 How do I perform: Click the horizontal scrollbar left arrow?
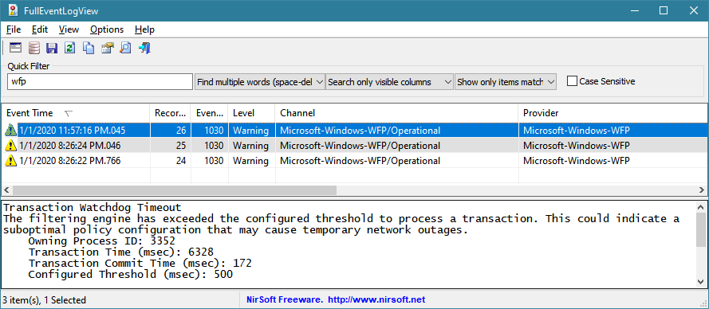point(7,190)
